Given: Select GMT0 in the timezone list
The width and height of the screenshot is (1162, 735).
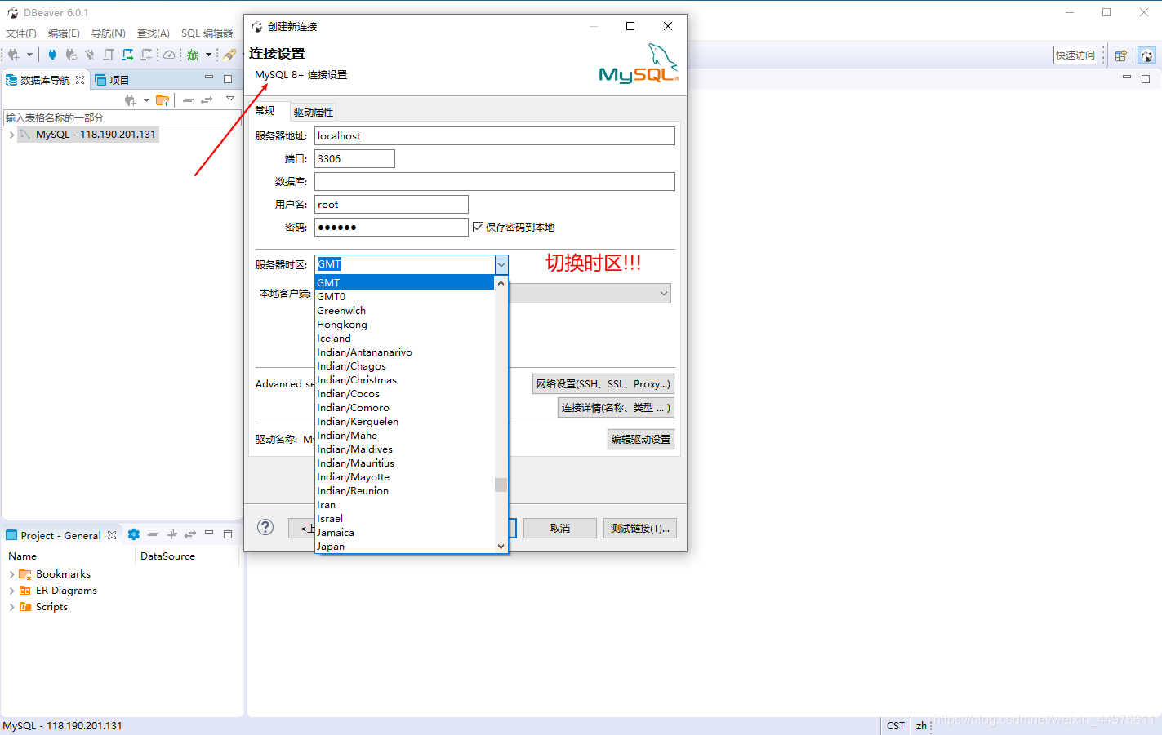Looking at the screenshot, I should pos(405,297).
